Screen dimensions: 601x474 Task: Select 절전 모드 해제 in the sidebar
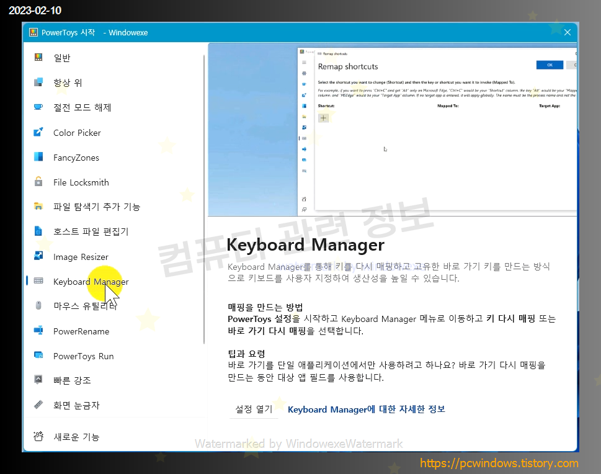(x=82, y=107)
